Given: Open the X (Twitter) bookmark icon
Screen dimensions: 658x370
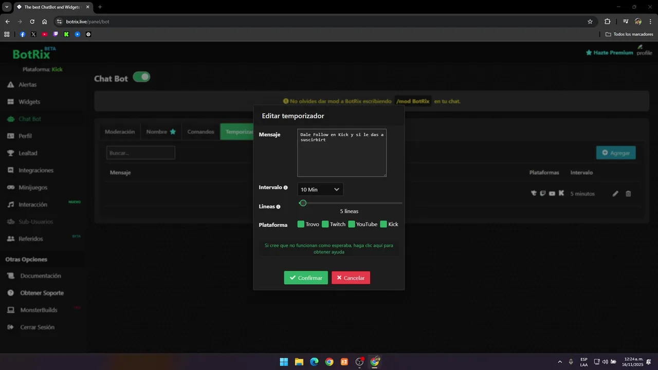Looking at the screenshot, I should 33,34.
